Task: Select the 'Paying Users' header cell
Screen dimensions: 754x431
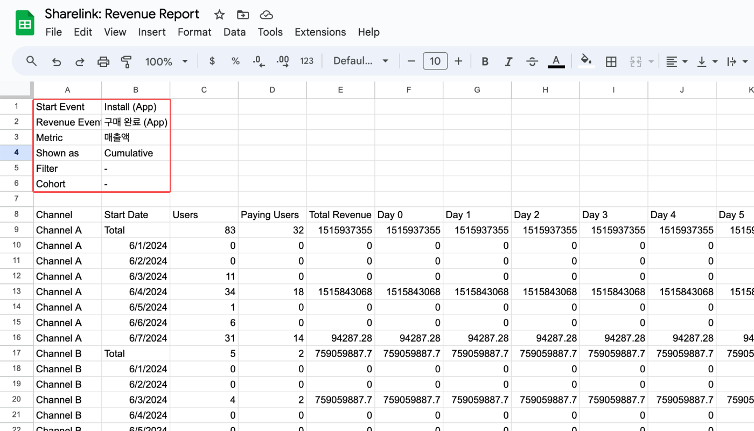Action: 273,215
